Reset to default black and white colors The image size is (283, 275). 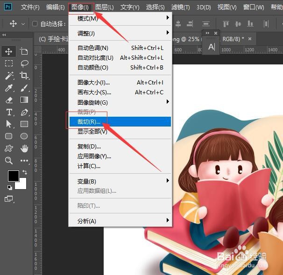tap(10, 188)
